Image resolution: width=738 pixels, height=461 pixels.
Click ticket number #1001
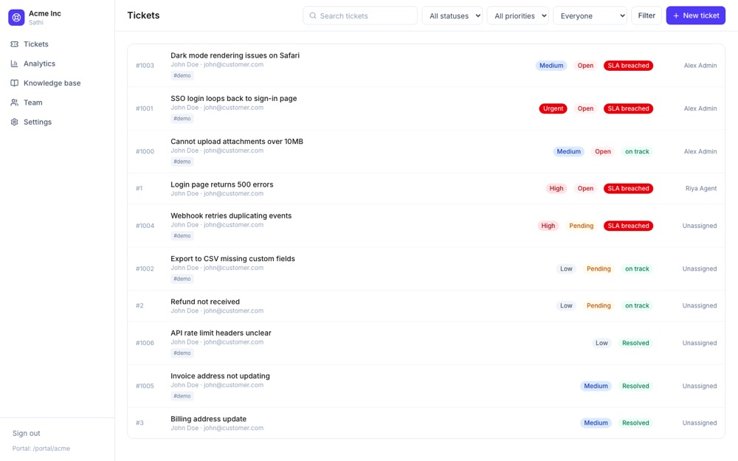tap(145, 108)
